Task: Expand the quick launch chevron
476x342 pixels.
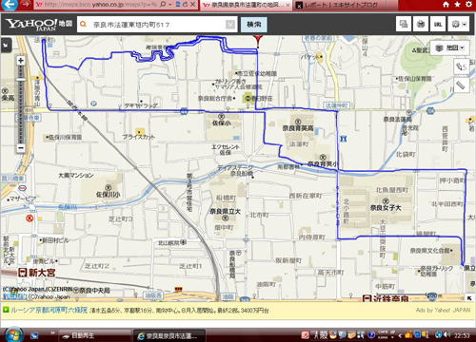Action: click(52, 332)
